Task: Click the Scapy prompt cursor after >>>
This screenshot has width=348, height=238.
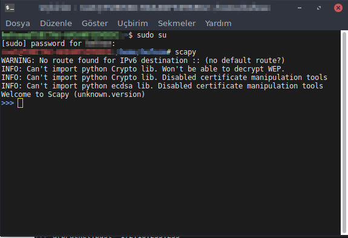Action: click(20, 103)
